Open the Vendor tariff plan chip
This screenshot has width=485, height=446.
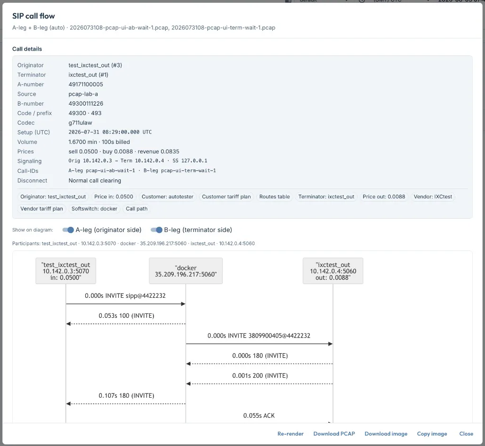pos(42,209)
